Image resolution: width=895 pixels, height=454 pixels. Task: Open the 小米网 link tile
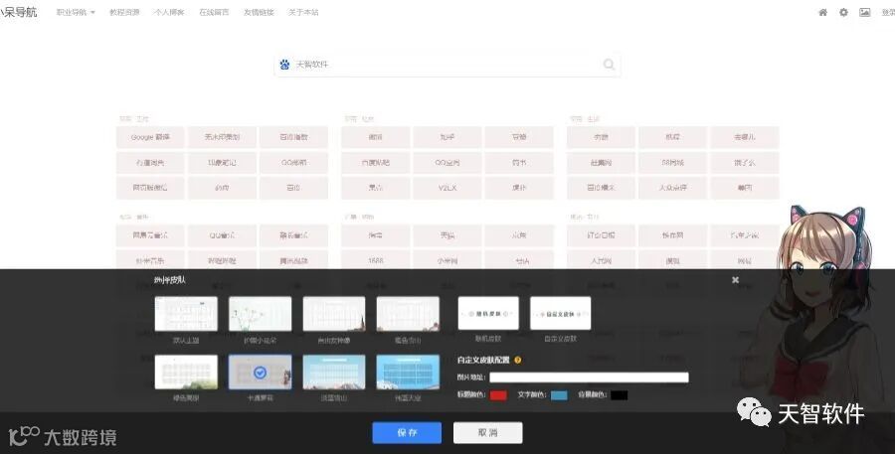coord(447,260)
